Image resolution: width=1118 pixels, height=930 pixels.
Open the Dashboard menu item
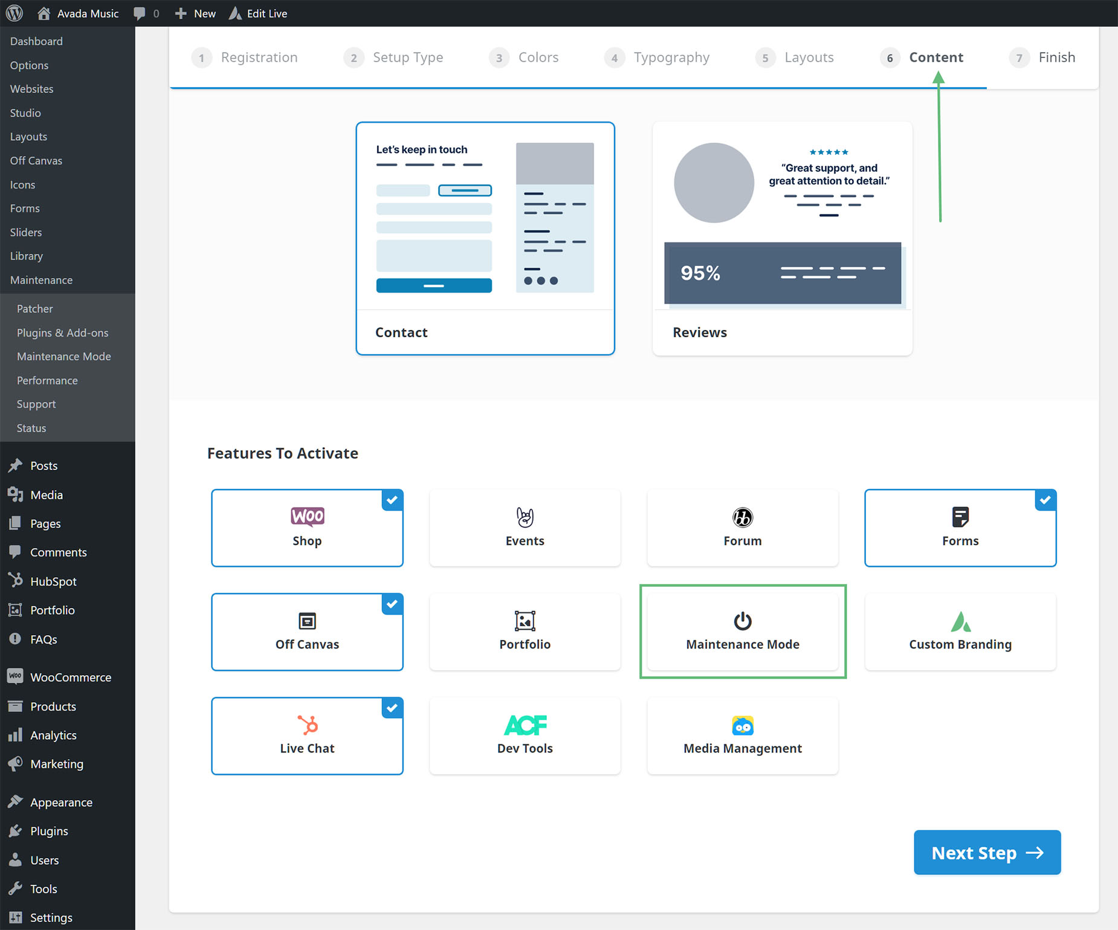(36, 41)
